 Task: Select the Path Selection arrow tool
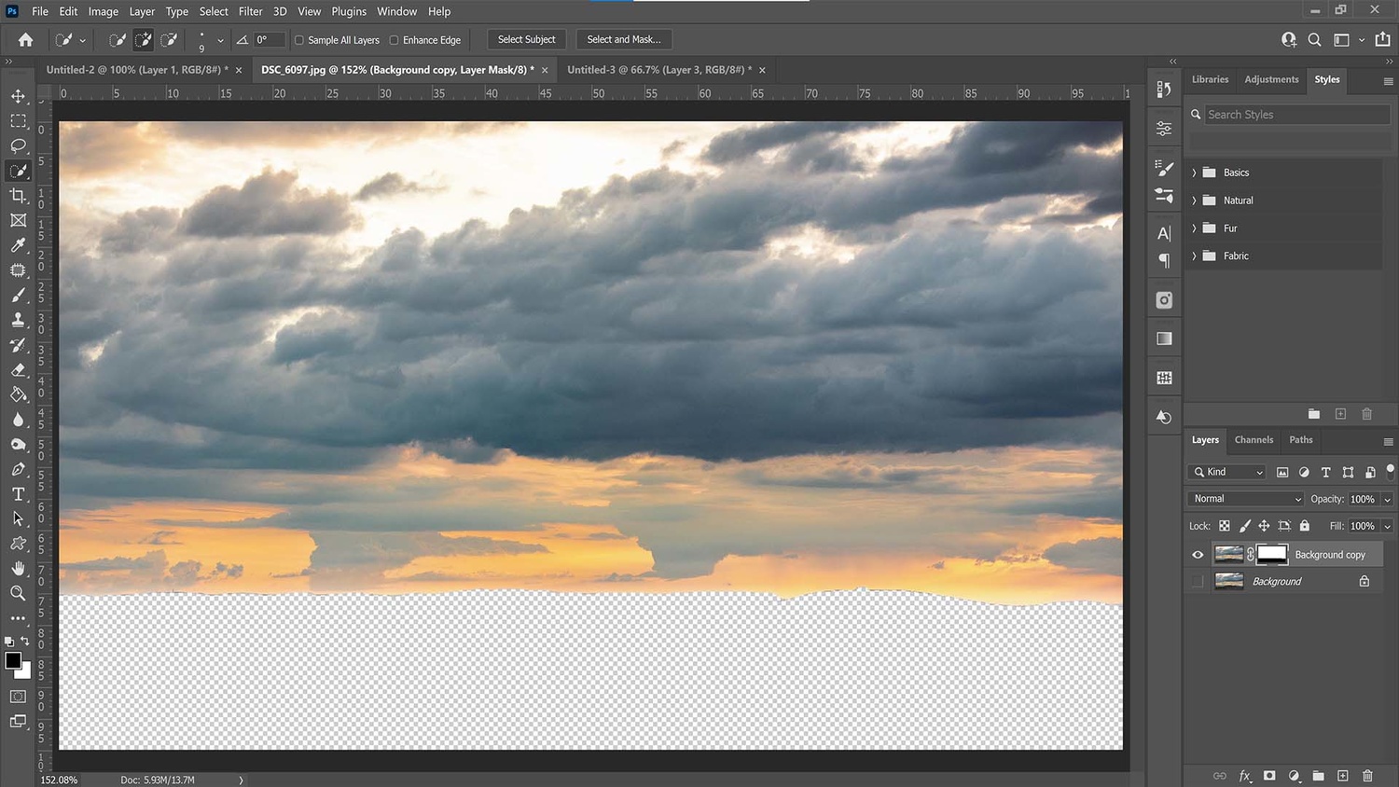[18, 518]
